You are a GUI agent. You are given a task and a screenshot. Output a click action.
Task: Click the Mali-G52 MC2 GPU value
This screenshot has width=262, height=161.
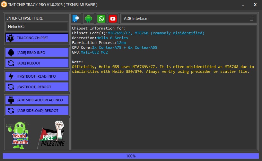(x=94, y=52)
